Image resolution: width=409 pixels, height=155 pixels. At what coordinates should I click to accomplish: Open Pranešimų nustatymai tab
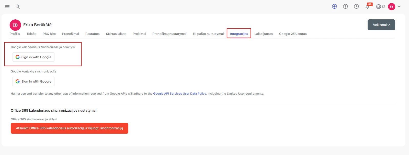click(x=169, y=34)
